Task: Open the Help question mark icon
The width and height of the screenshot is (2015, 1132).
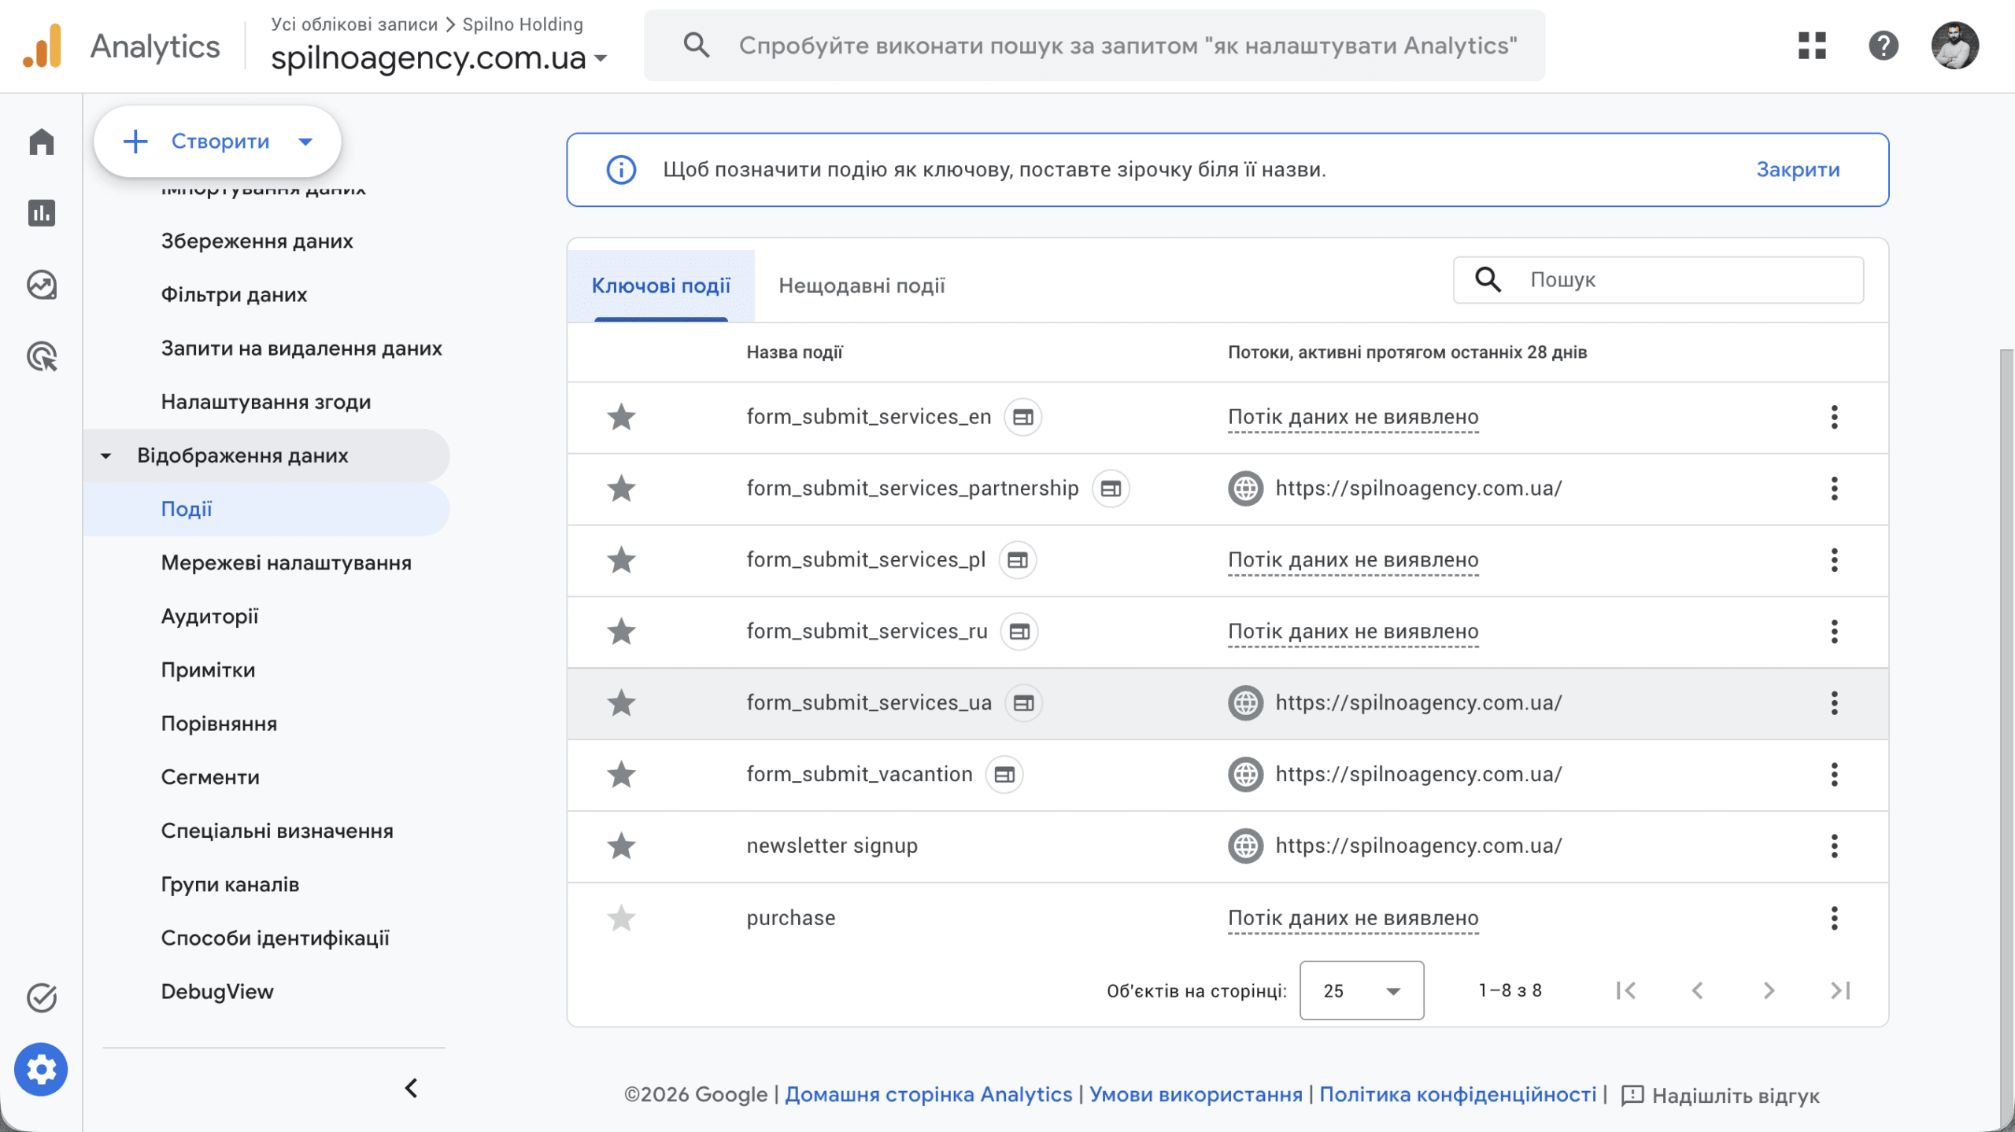Action: pos(1884,46)
